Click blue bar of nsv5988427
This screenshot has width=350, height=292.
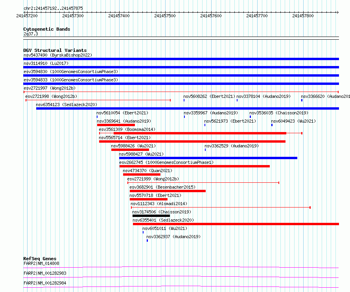[208, 158]
